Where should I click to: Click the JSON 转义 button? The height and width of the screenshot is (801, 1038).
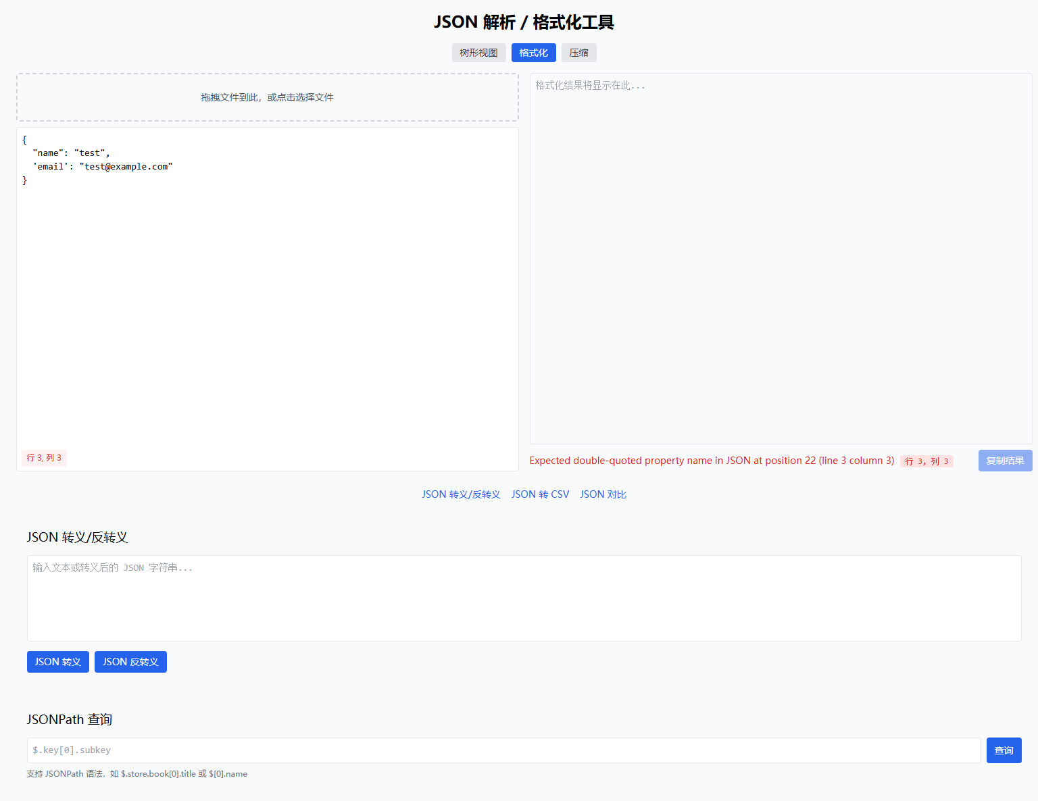click(57, 662)
